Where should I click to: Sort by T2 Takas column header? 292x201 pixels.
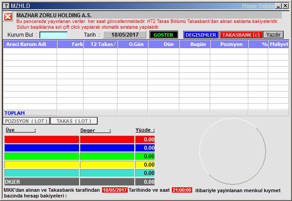click(101, 44)
